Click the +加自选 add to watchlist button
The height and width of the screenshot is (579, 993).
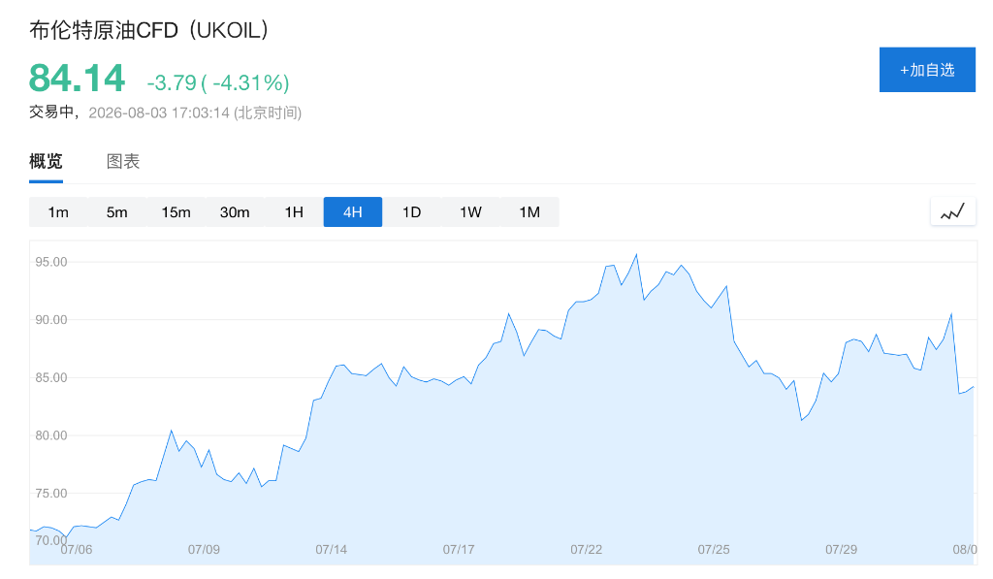pos(927,70)
